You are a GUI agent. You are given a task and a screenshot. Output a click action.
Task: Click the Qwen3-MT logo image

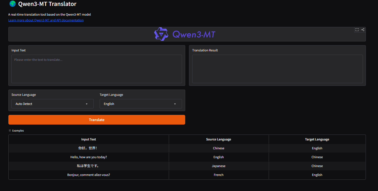(x=185, y=34)
